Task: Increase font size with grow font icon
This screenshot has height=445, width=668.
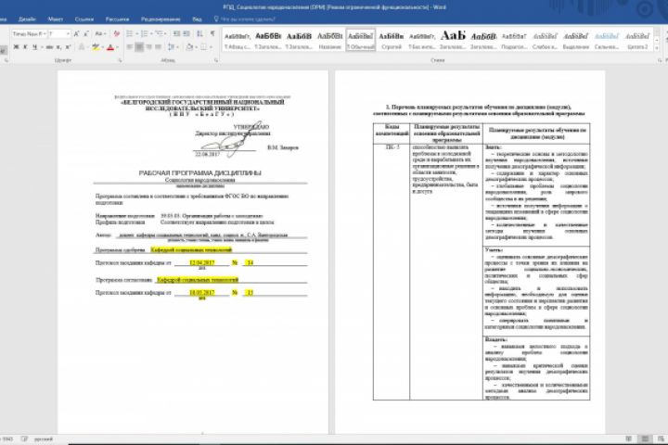Action: point(77,33)
